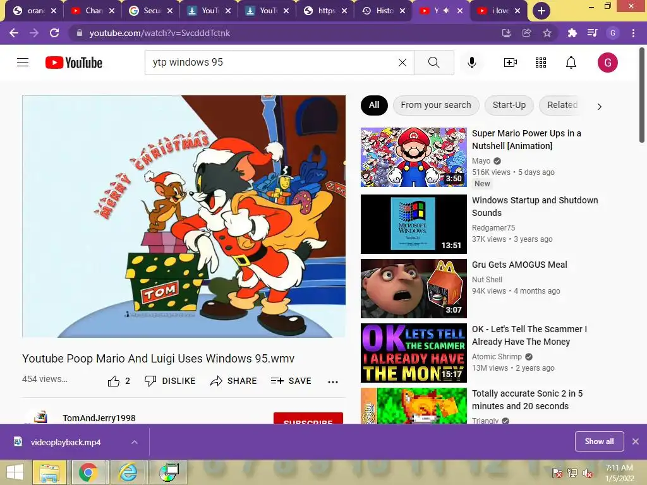Screen dimensions: 647x485
Task: Mute the playing tab's speaker icon
Action: pos(446,11)
